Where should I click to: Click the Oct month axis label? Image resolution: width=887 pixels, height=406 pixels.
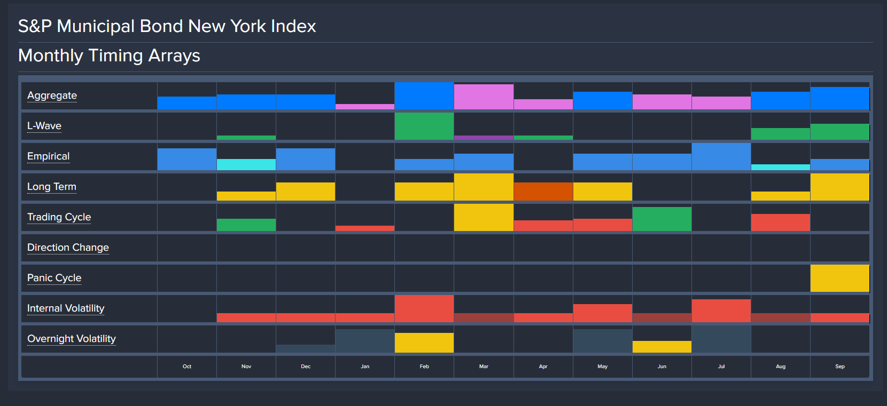tap(187, 367)
